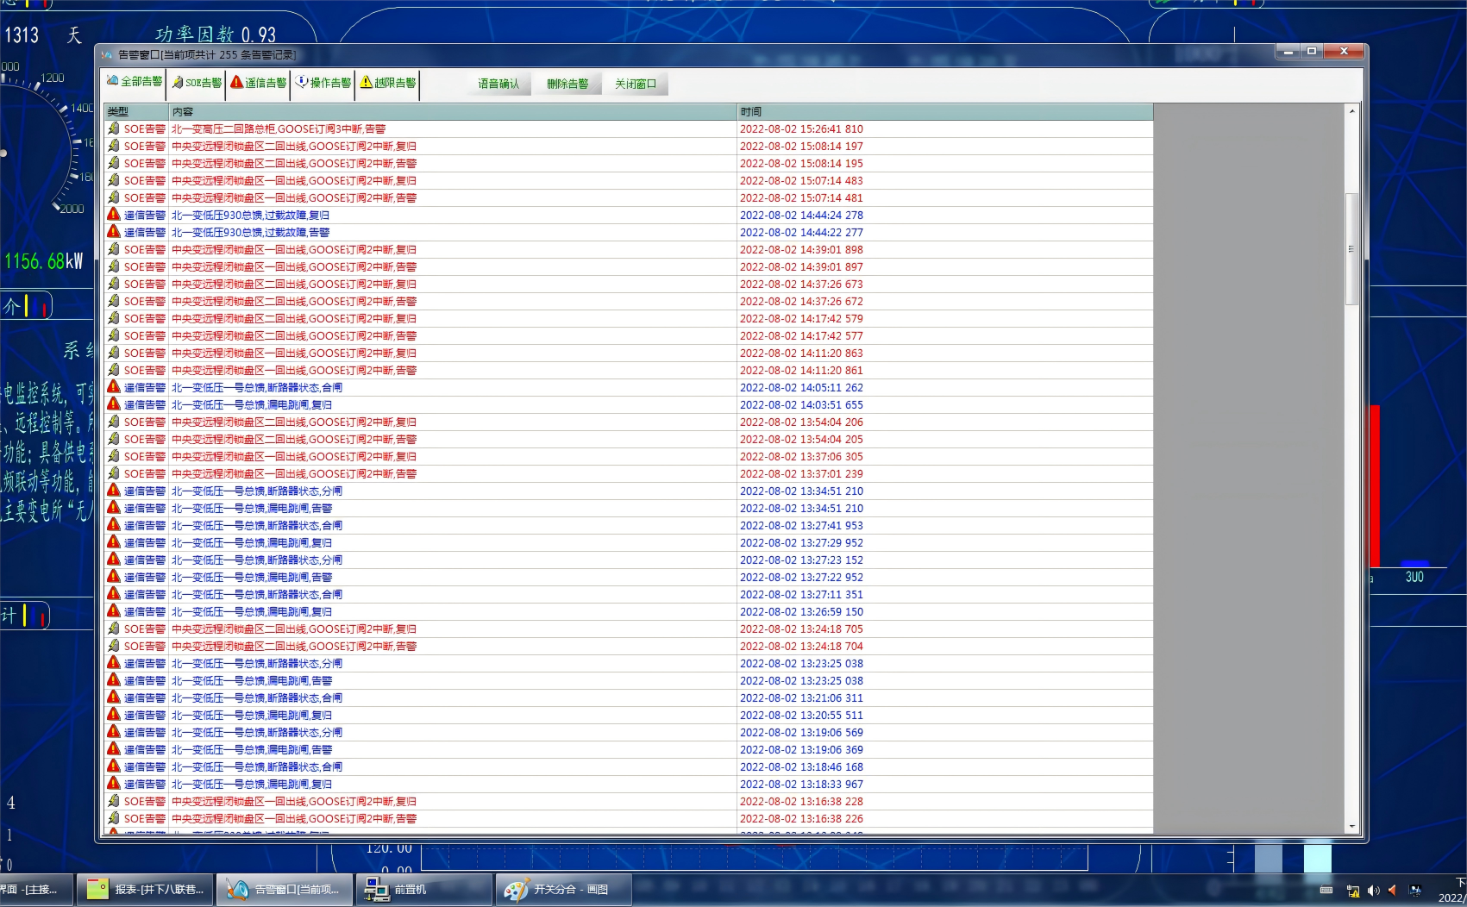Click the network tray icon
This screenshot has height=907, width=1467.
1352,891
